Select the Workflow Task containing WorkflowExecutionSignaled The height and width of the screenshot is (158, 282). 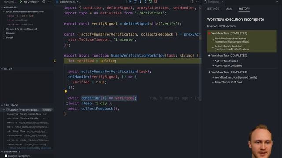[x=229, y=72]
